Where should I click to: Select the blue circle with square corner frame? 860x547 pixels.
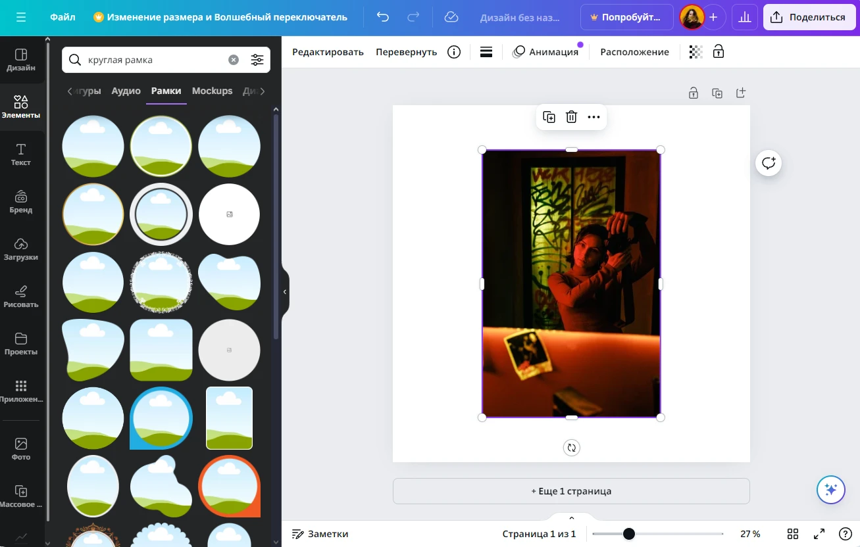pos(161,418)
